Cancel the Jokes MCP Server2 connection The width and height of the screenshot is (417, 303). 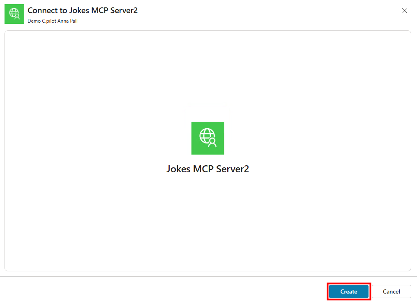(x=391, y=291)
